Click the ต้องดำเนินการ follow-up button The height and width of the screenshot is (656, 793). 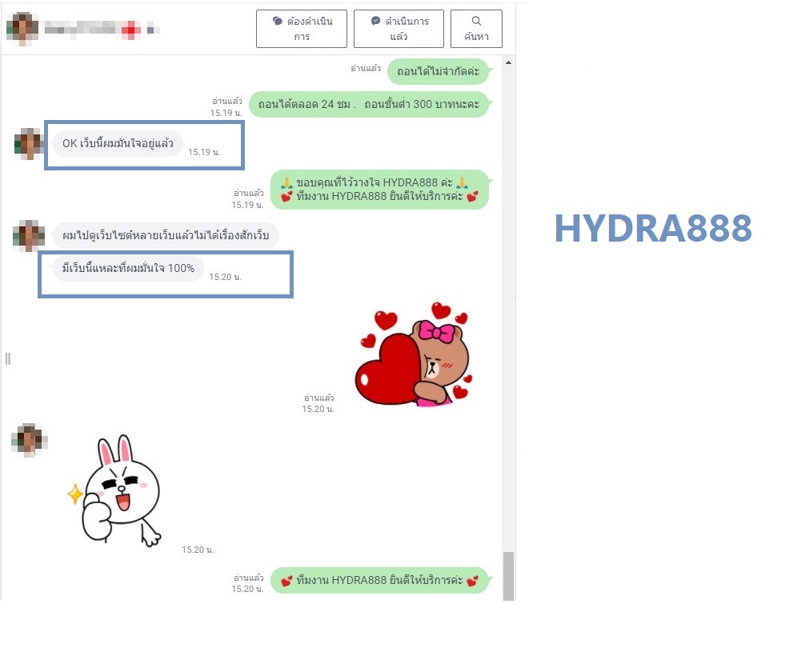[x=301, y=29]
